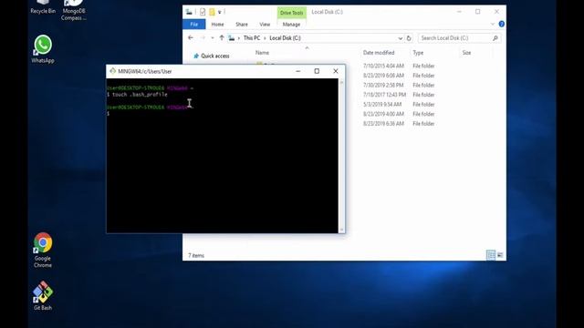Select the row dated 8/23/2019 6:36 AM
Image resolution: width=584 pixels, height=328 pixels.
pos(383,124)
